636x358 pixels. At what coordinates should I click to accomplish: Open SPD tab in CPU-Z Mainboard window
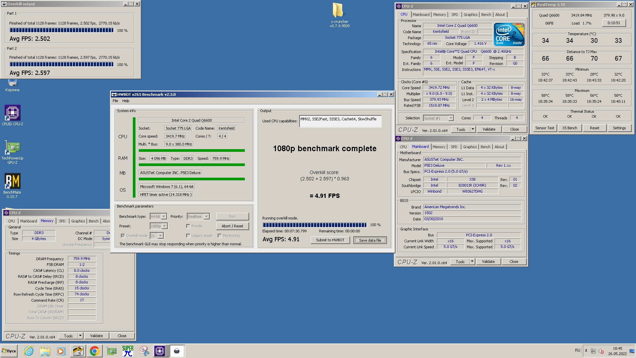454,147
